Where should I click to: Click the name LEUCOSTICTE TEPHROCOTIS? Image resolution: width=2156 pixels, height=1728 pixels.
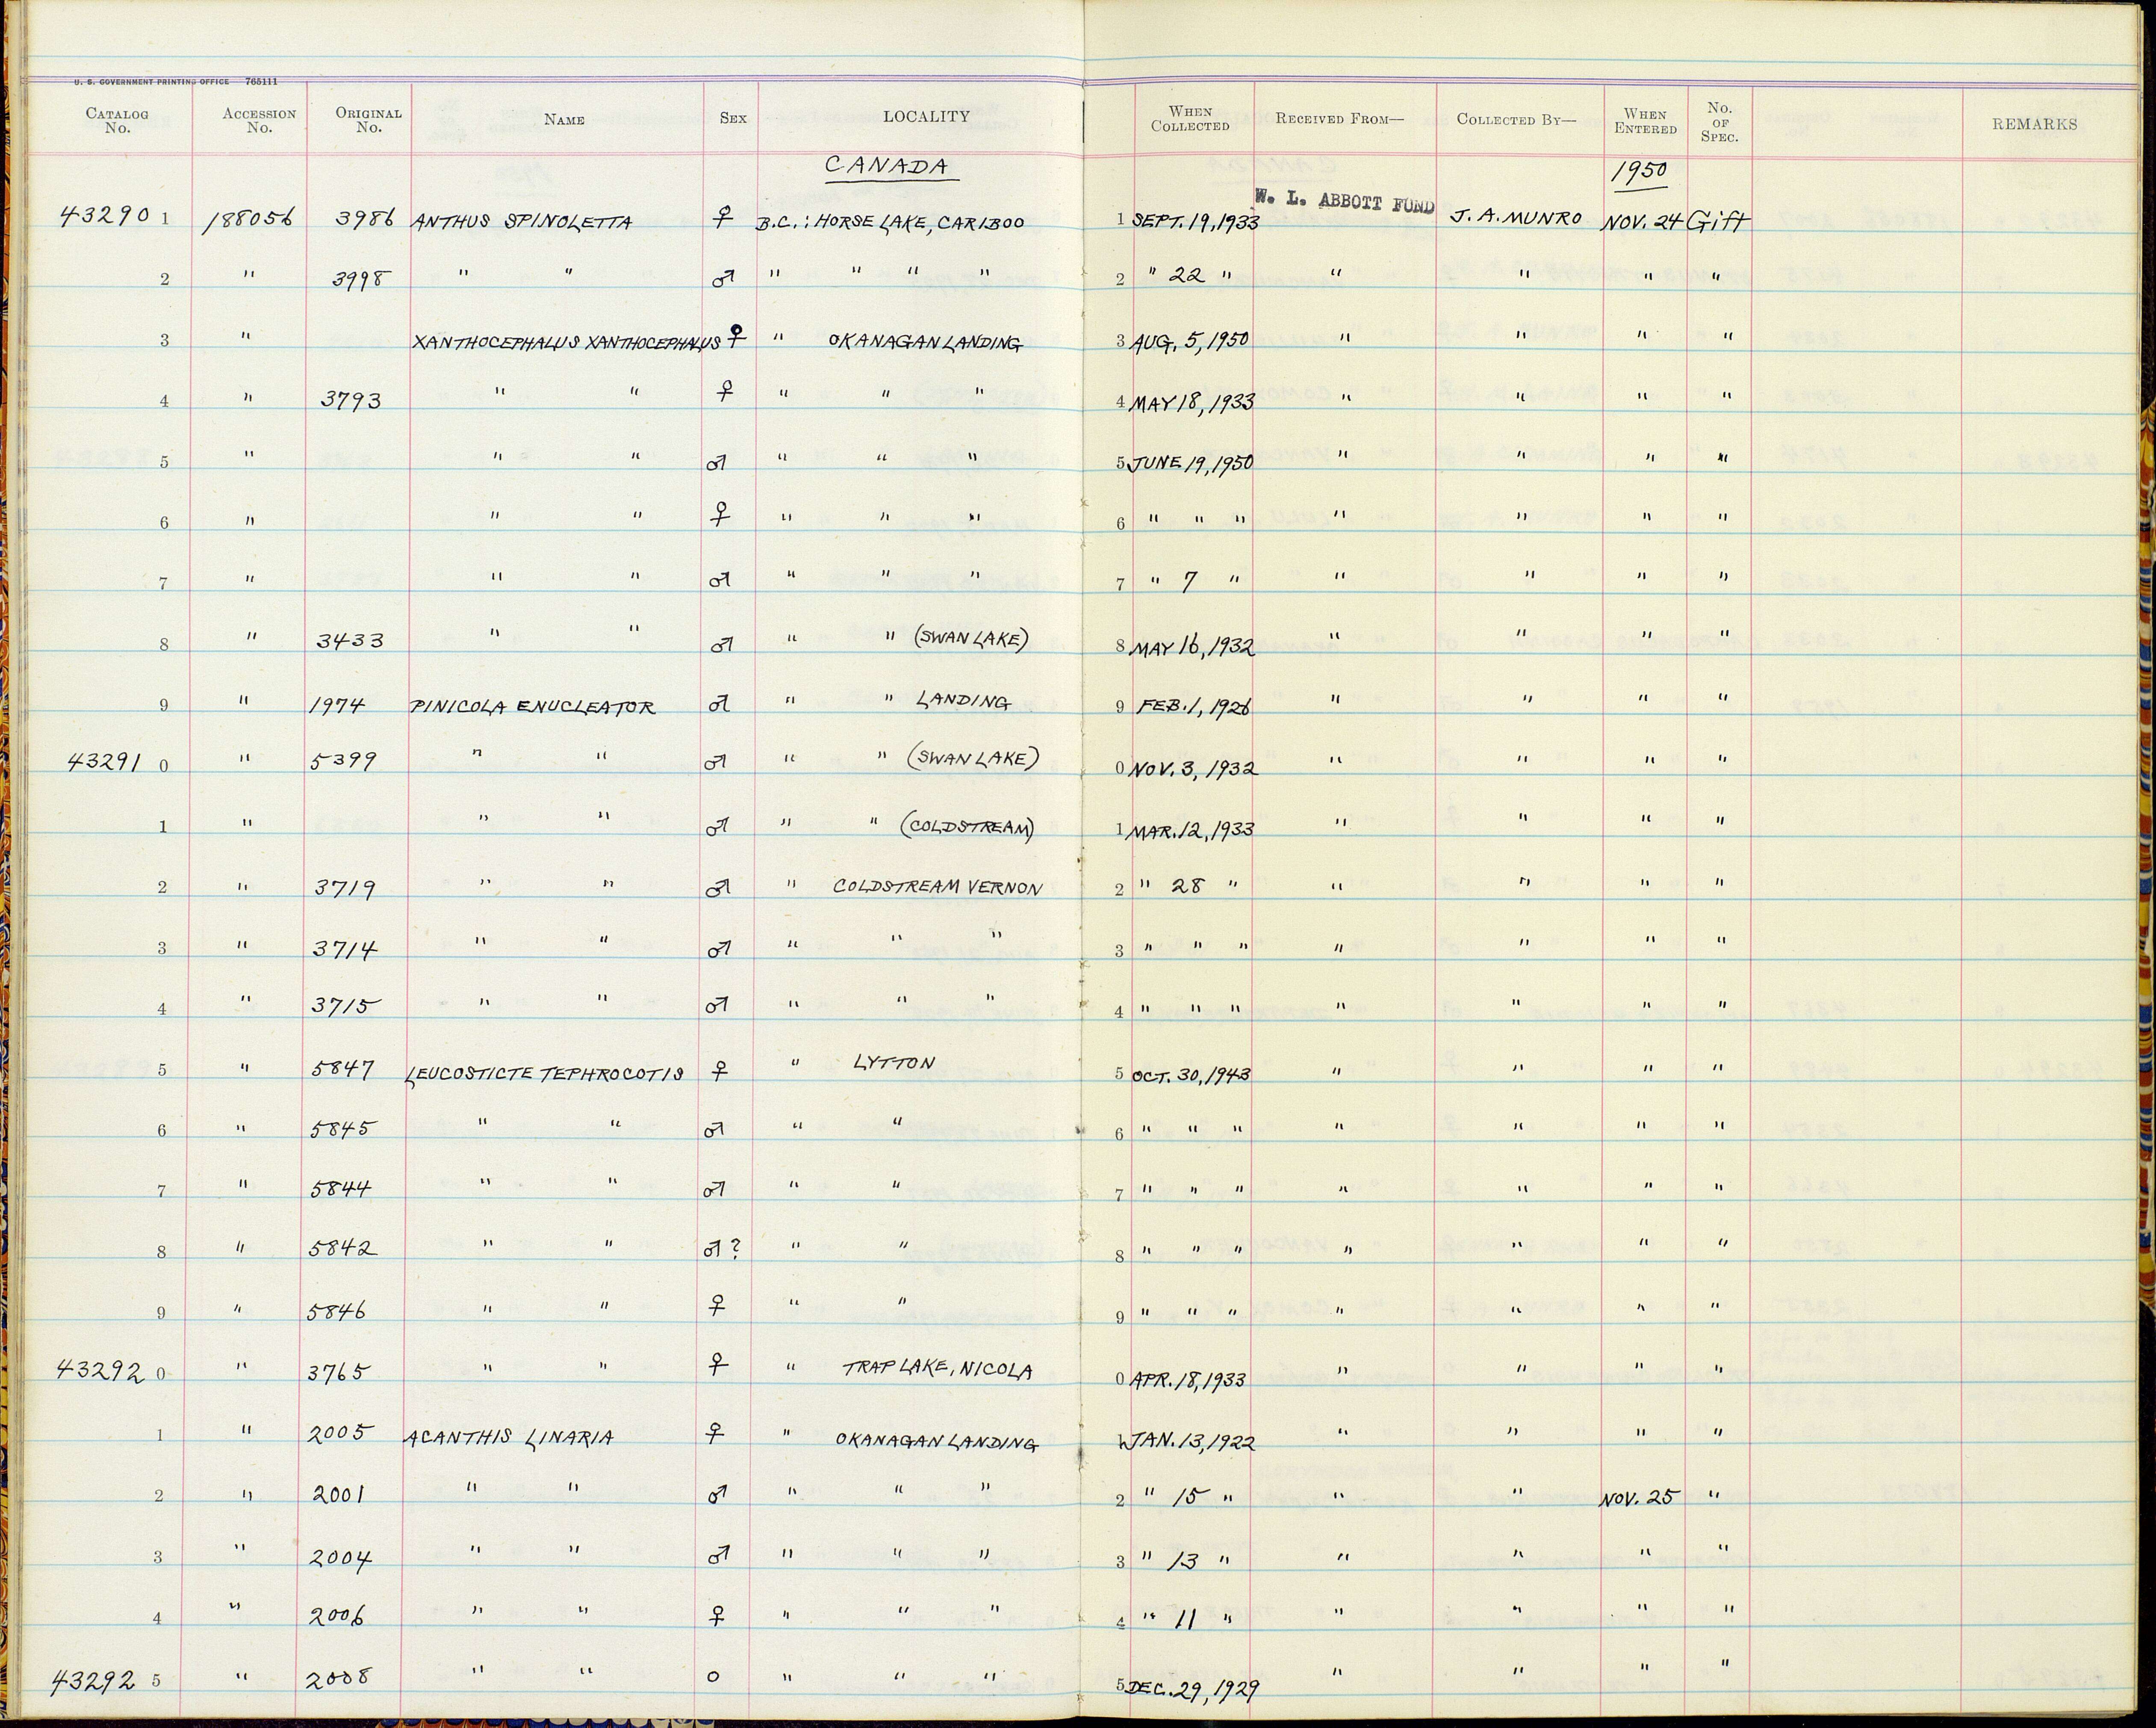pos(545,1074)
